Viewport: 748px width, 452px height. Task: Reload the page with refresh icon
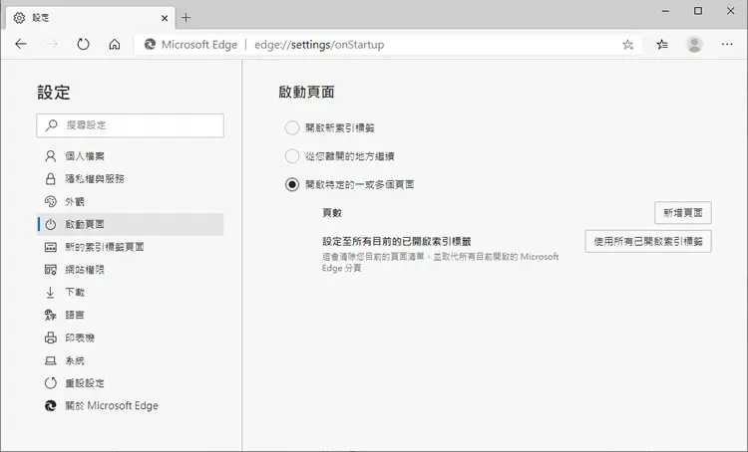[83, 44]
